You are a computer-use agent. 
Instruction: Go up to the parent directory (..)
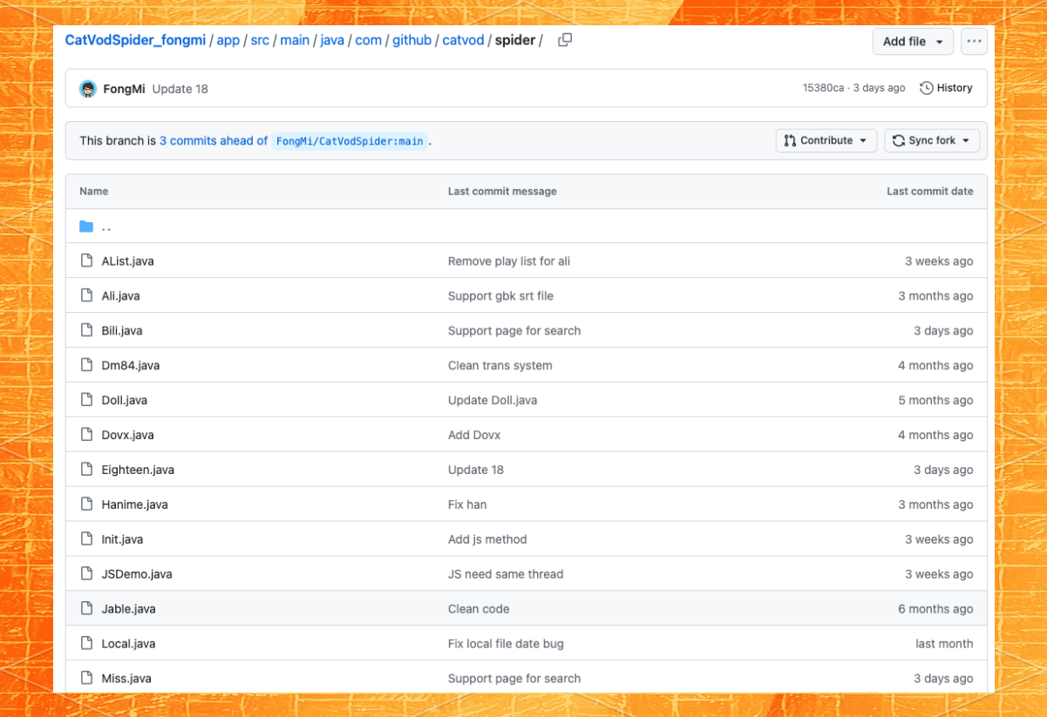click(x=106, y=227)
